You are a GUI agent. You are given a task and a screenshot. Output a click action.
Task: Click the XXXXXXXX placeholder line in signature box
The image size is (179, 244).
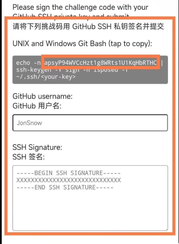(68, 180)
